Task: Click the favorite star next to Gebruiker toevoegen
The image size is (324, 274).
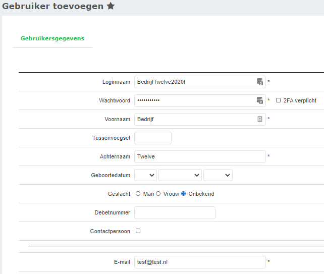Action: point(111,7)
